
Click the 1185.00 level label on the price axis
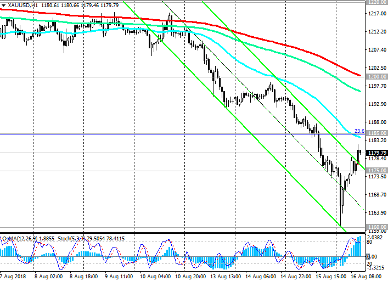[x=377, y=133]
